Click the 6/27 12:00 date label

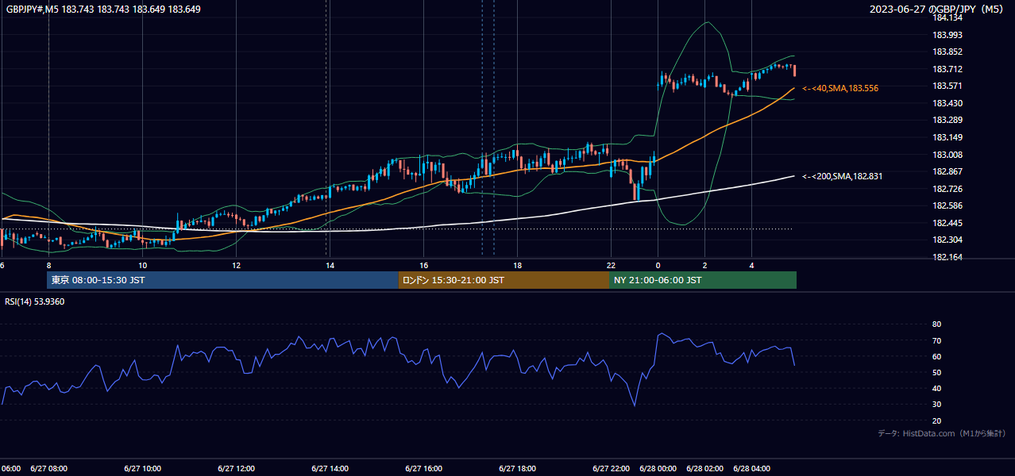236,468
